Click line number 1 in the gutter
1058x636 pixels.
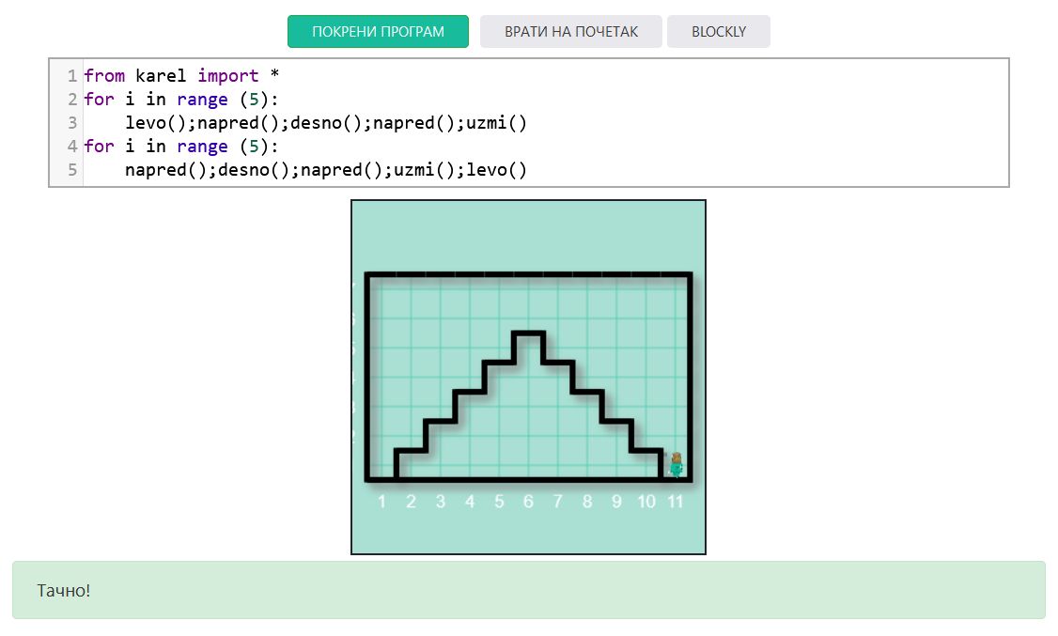tap(71, 76)
